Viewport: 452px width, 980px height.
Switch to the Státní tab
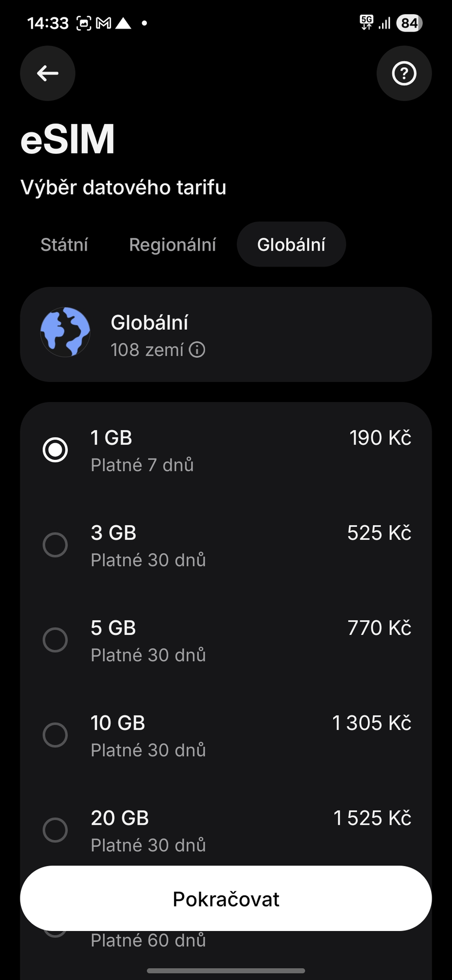(x=64, y=244)
